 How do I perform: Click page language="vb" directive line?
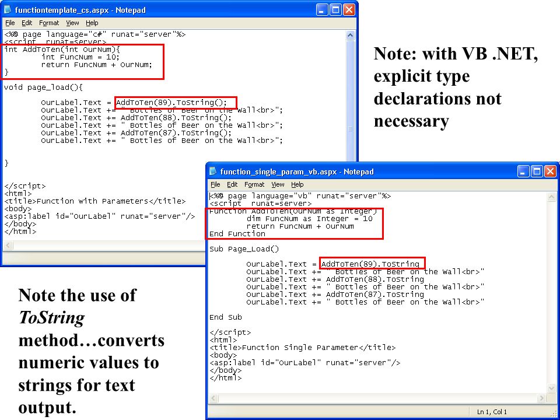[x=300, y=196]
